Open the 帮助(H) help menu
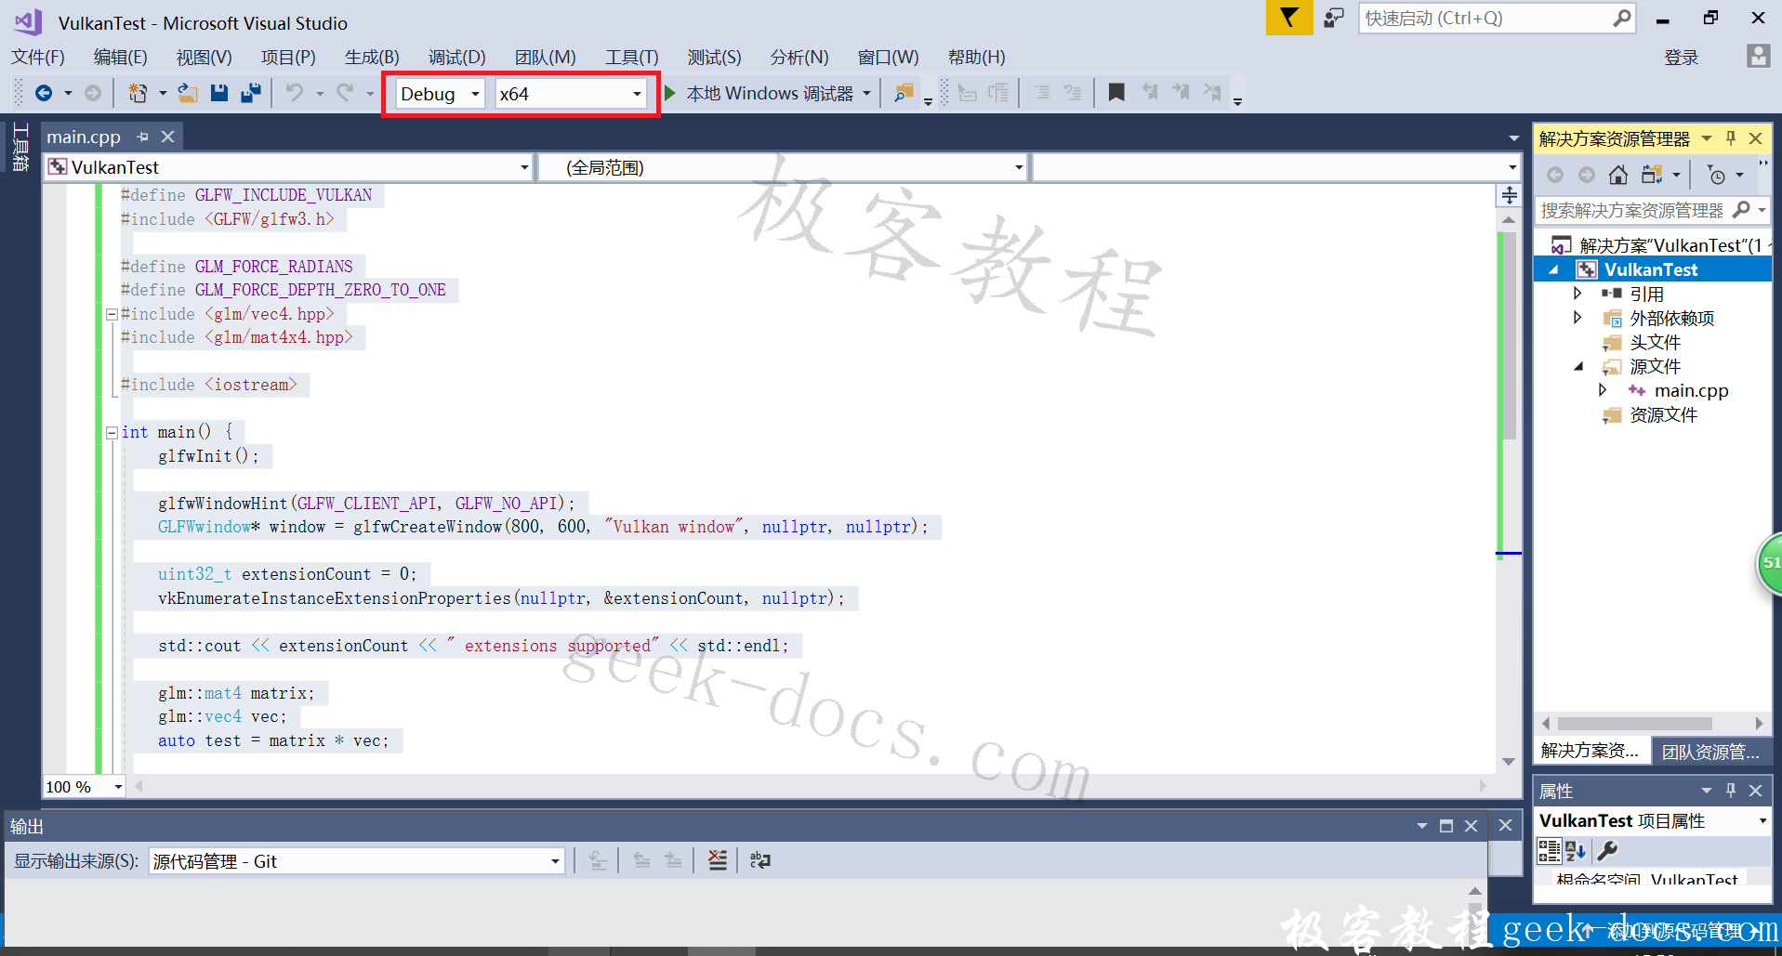Image resolution: width=1782 pixels, height=956 pixels. coord(976,58)
